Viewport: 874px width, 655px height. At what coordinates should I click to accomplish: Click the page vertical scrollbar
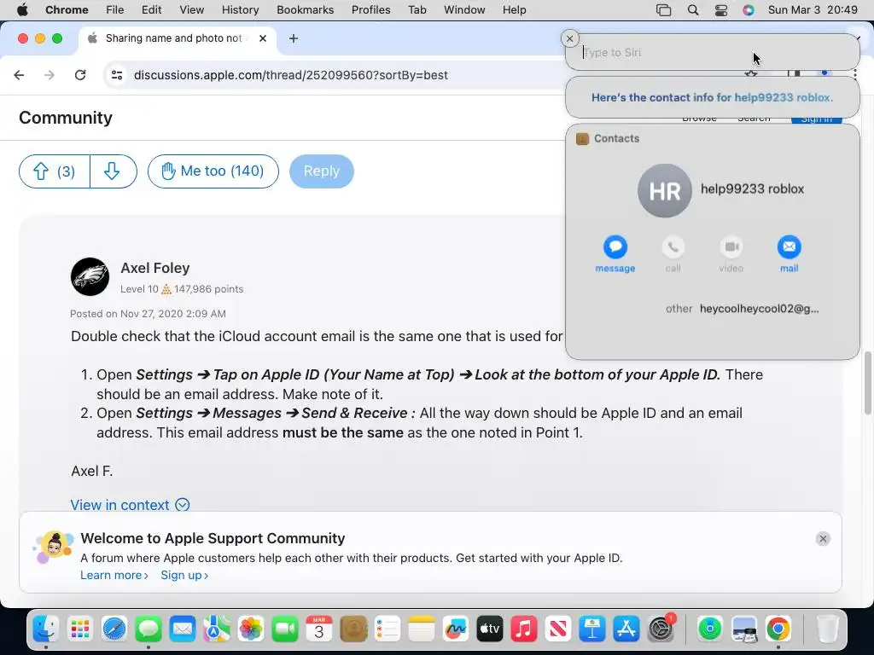tap(868, 383)
